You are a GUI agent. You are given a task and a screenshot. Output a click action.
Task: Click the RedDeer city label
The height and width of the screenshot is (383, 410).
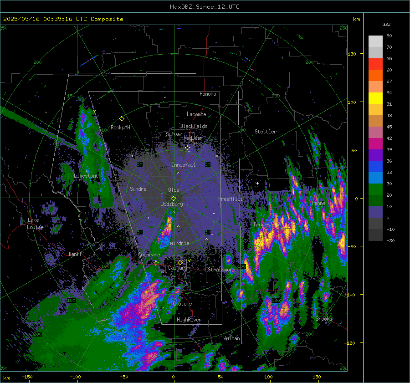point(193,138)
